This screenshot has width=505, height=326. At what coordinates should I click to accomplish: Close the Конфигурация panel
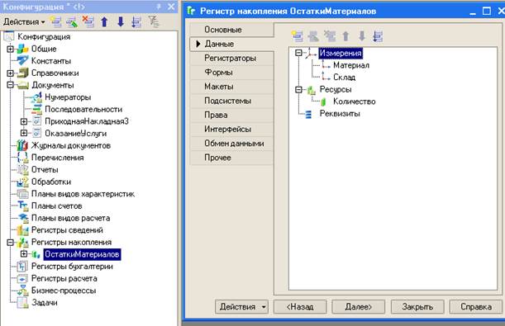171,7
